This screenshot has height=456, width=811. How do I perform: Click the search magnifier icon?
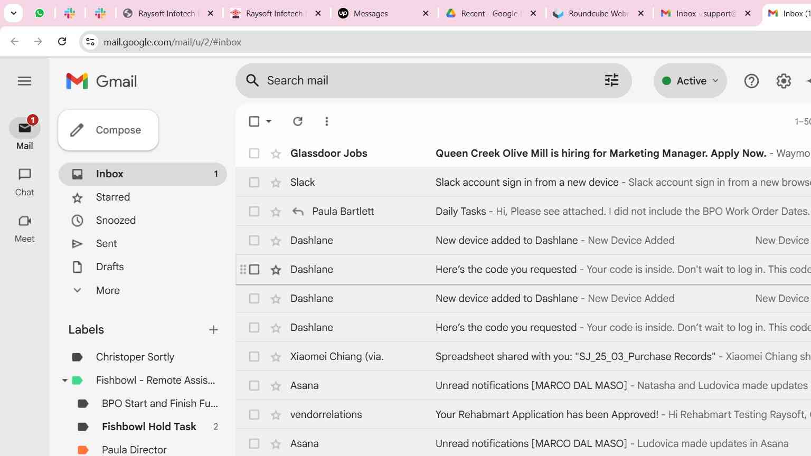252,80
